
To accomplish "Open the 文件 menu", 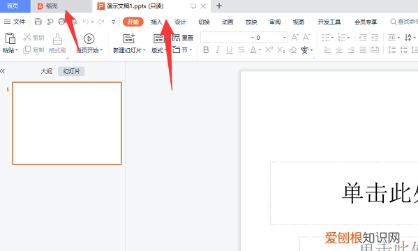I will (15, 22).
